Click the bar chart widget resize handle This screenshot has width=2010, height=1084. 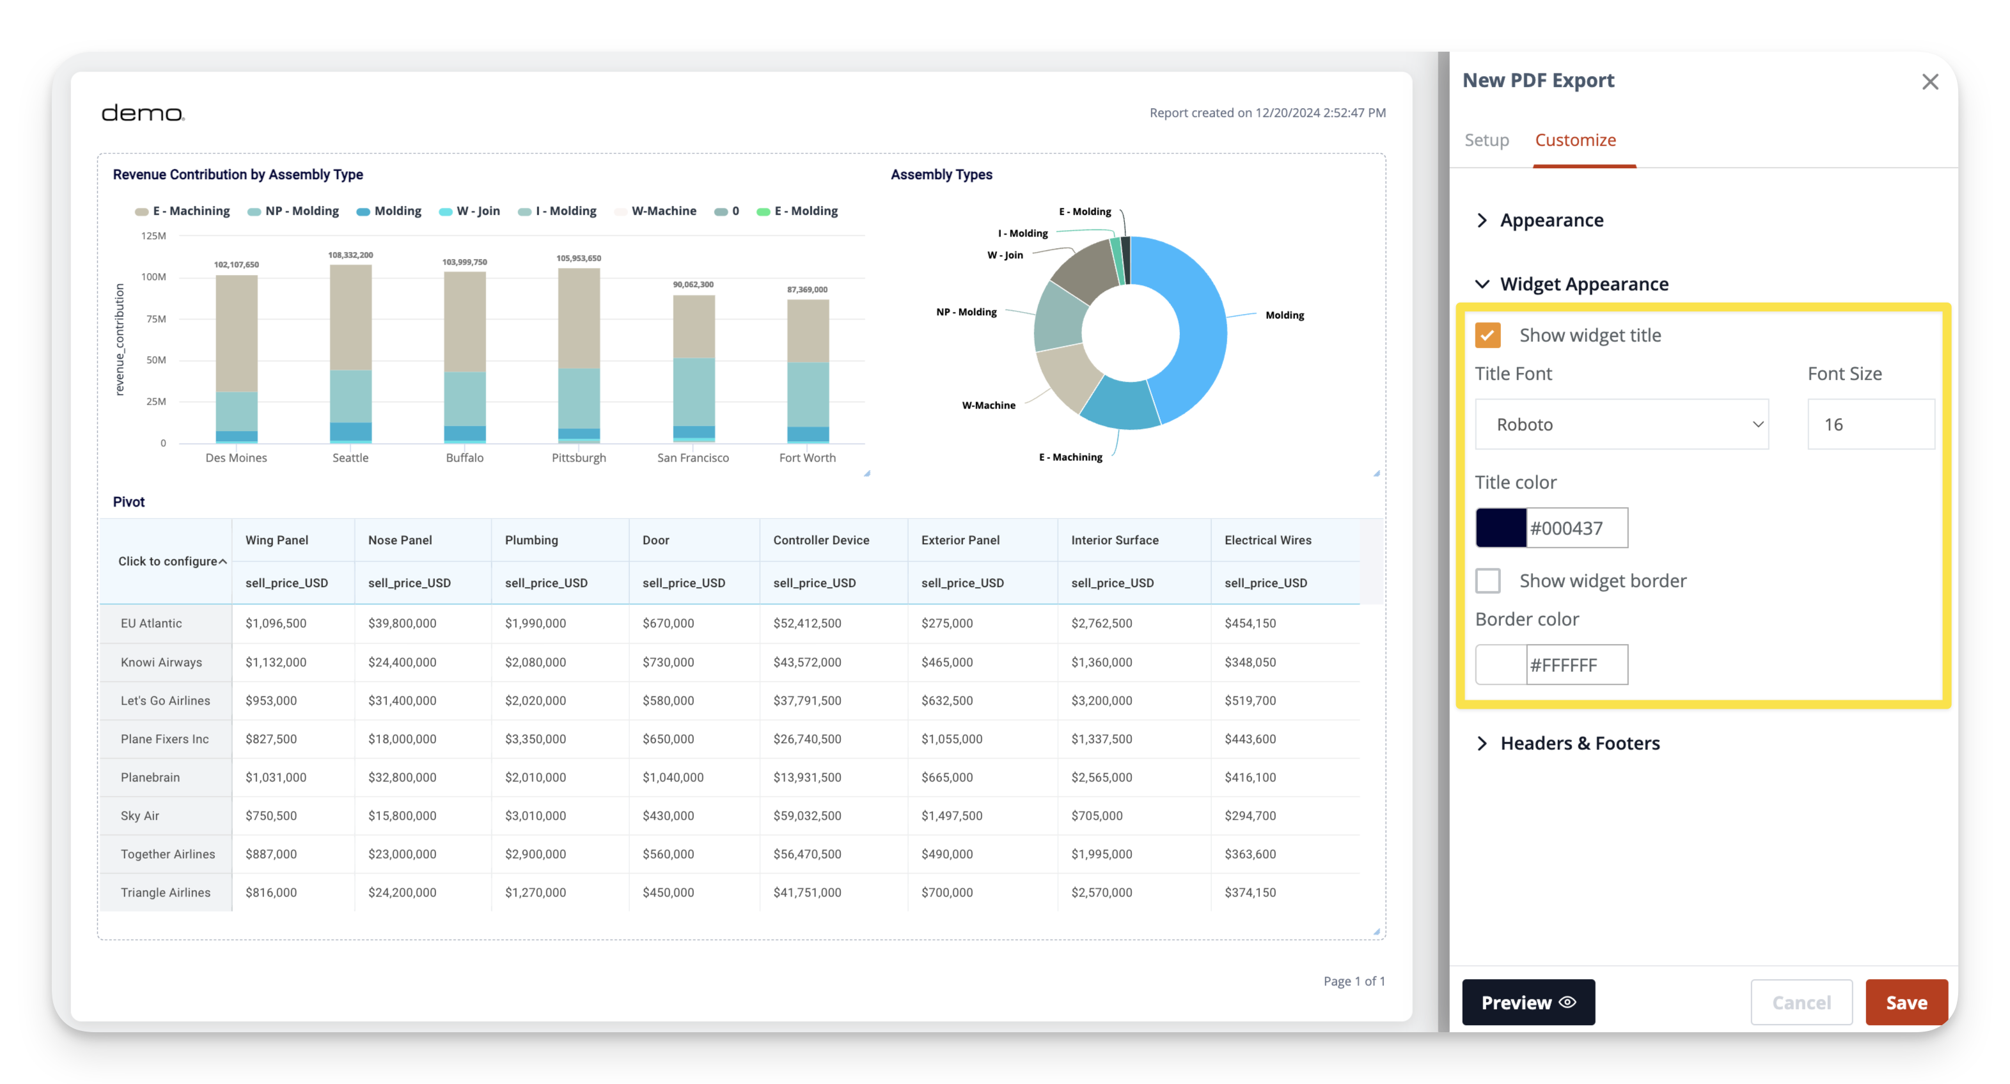(x=867, y=473)
